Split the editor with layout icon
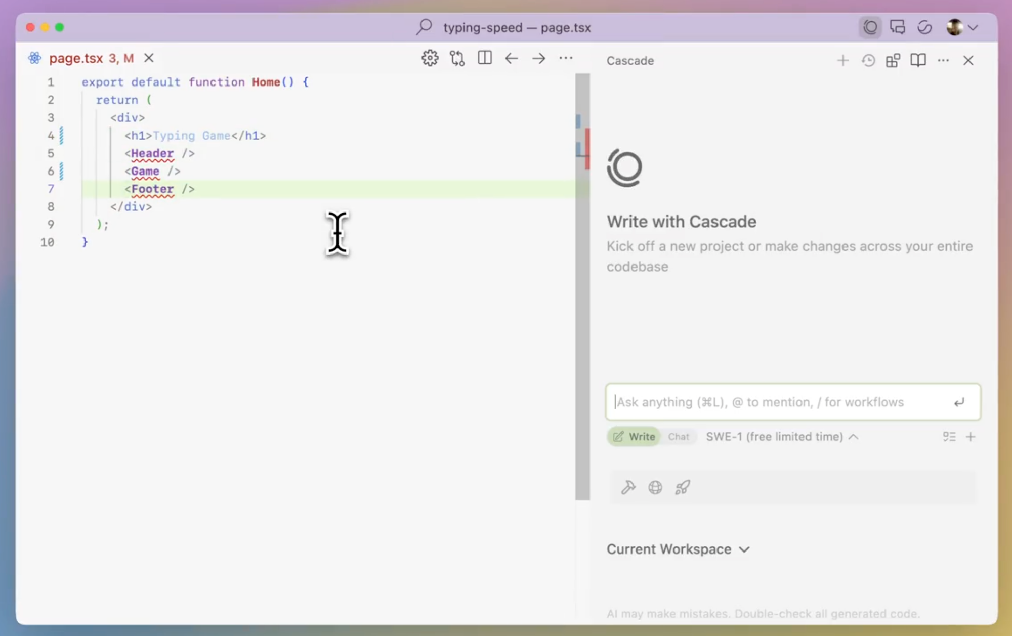 pos(484,58)
